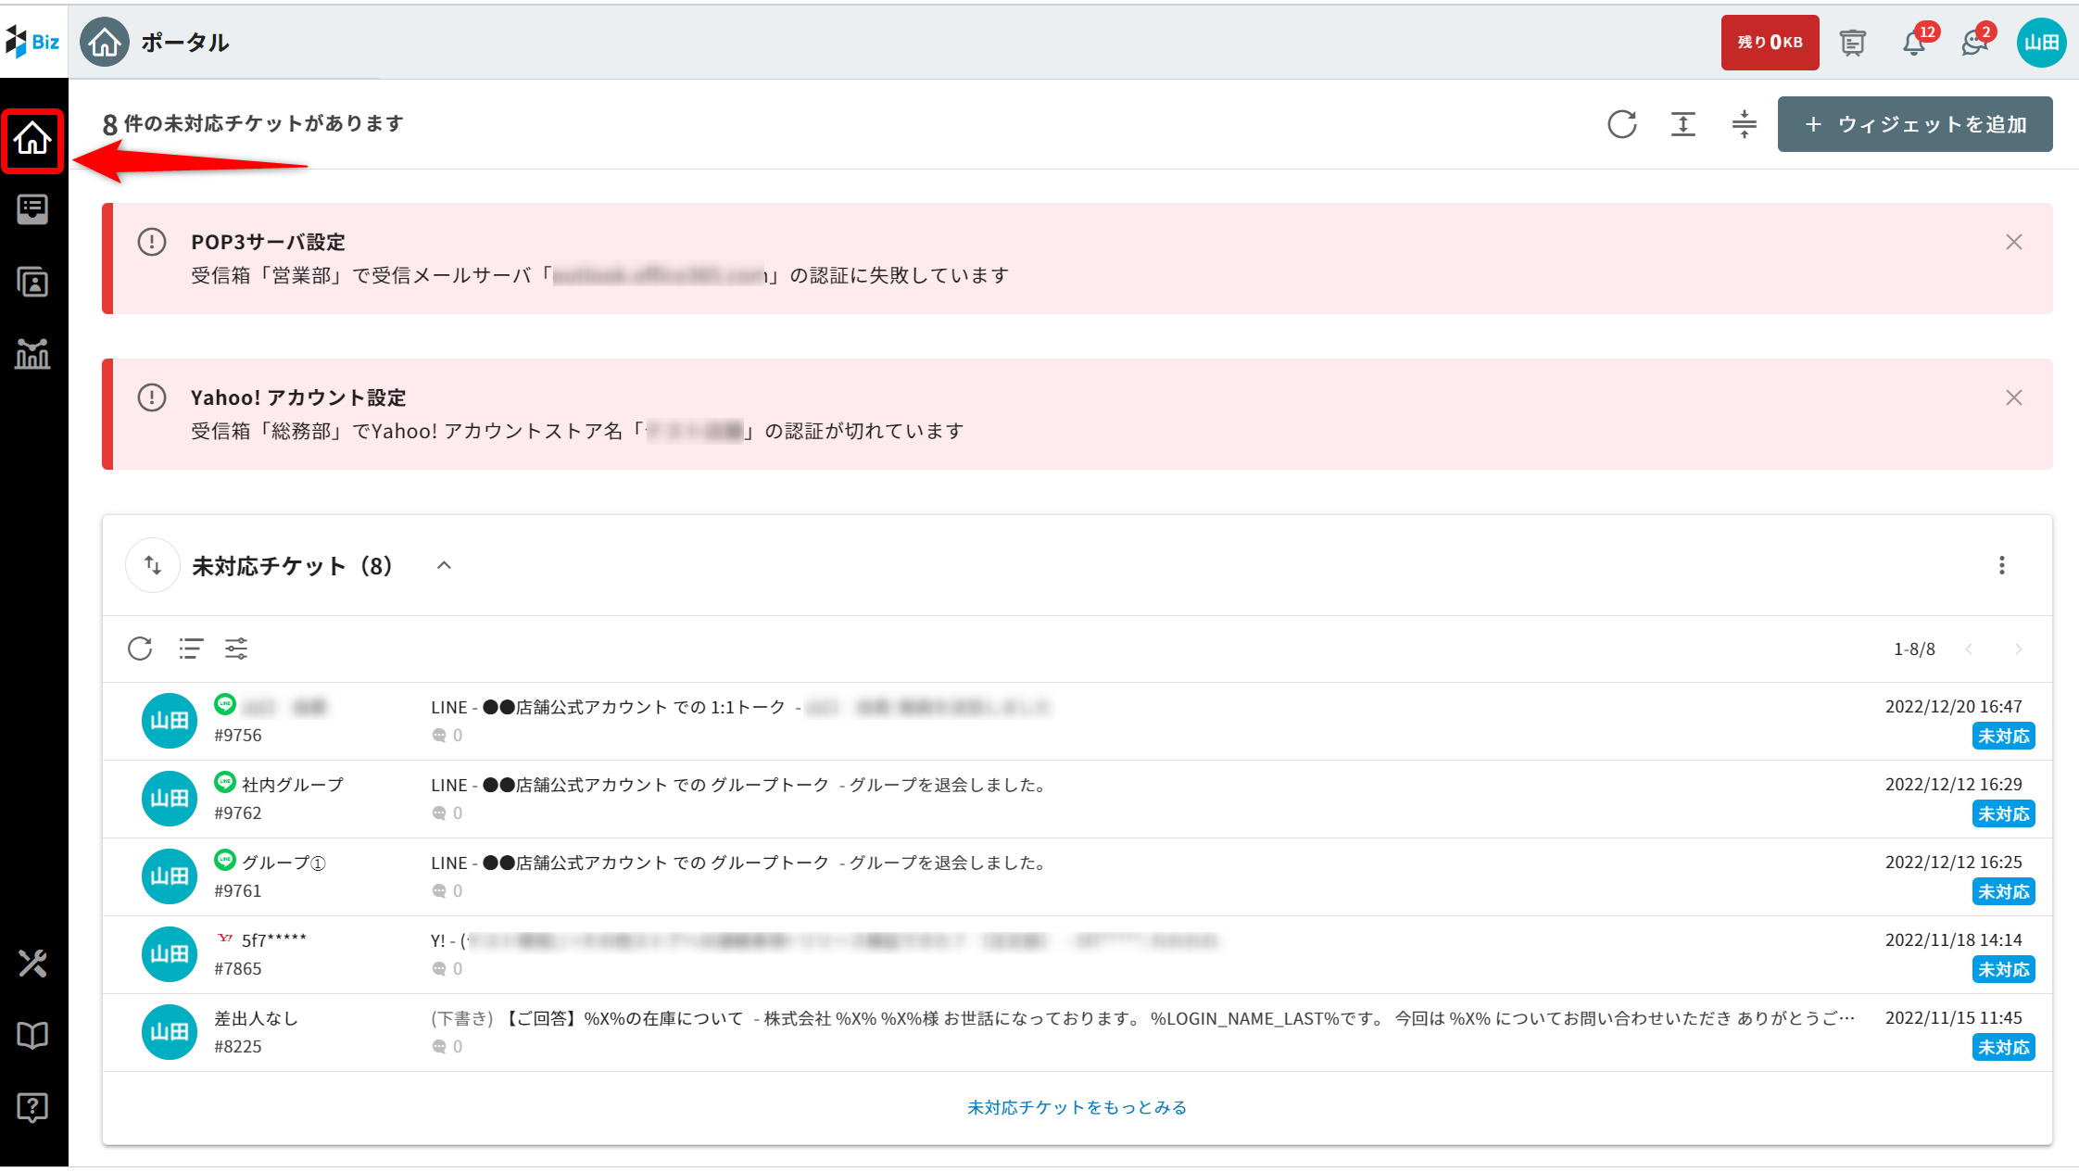Open the ticket list filter settings icon
This screenshot has height=1172, width=2079.
tap(236, 649)
